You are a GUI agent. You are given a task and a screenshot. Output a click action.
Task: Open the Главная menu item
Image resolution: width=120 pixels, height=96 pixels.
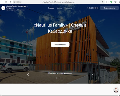click(51, 8)
